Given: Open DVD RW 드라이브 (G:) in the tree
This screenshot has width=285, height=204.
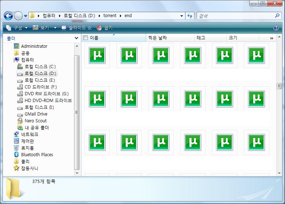Looking at the screenshot, I should coord(43,93).
